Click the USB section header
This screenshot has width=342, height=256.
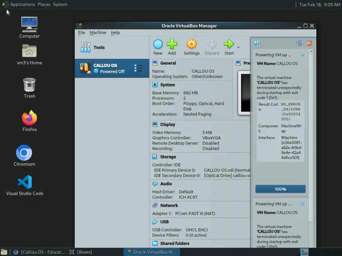164,222
